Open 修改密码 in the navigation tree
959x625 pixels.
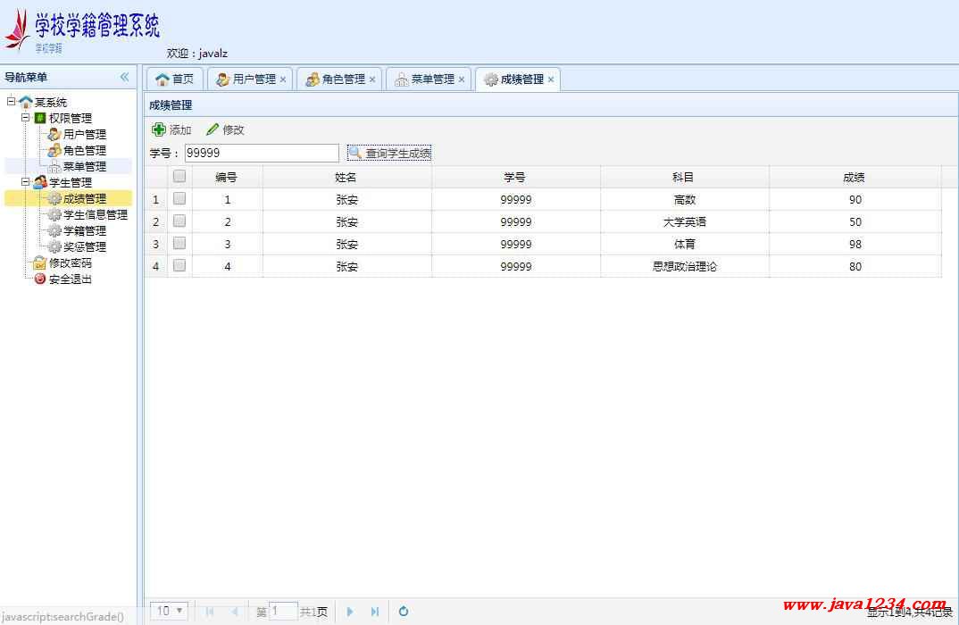pos(70,263)
